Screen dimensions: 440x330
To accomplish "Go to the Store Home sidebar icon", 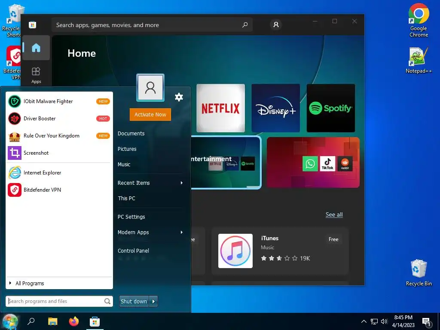I will [36, 48].
